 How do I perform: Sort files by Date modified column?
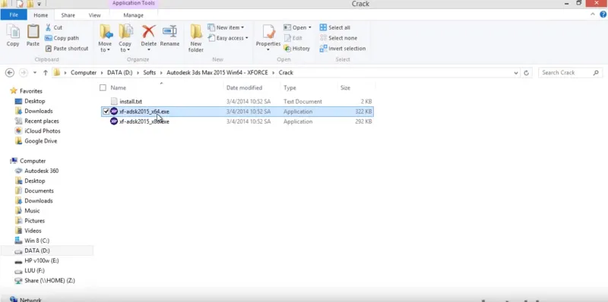244,88
